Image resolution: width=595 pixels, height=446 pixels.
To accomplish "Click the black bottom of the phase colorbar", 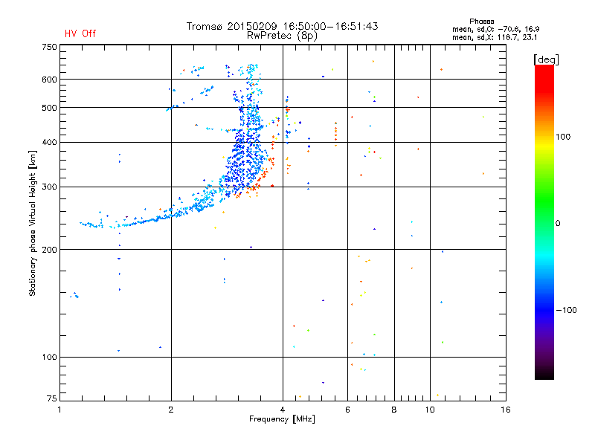I will [x=544, y=374].
